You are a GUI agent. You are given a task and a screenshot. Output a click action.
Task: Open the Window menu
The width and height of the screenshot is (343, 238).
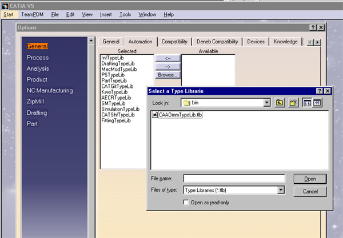(147, 14)
